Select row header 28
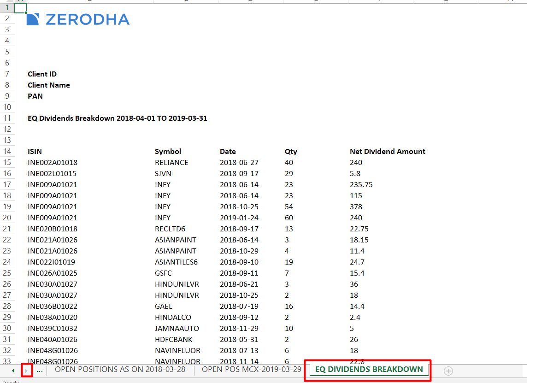 tap(7, 306)
